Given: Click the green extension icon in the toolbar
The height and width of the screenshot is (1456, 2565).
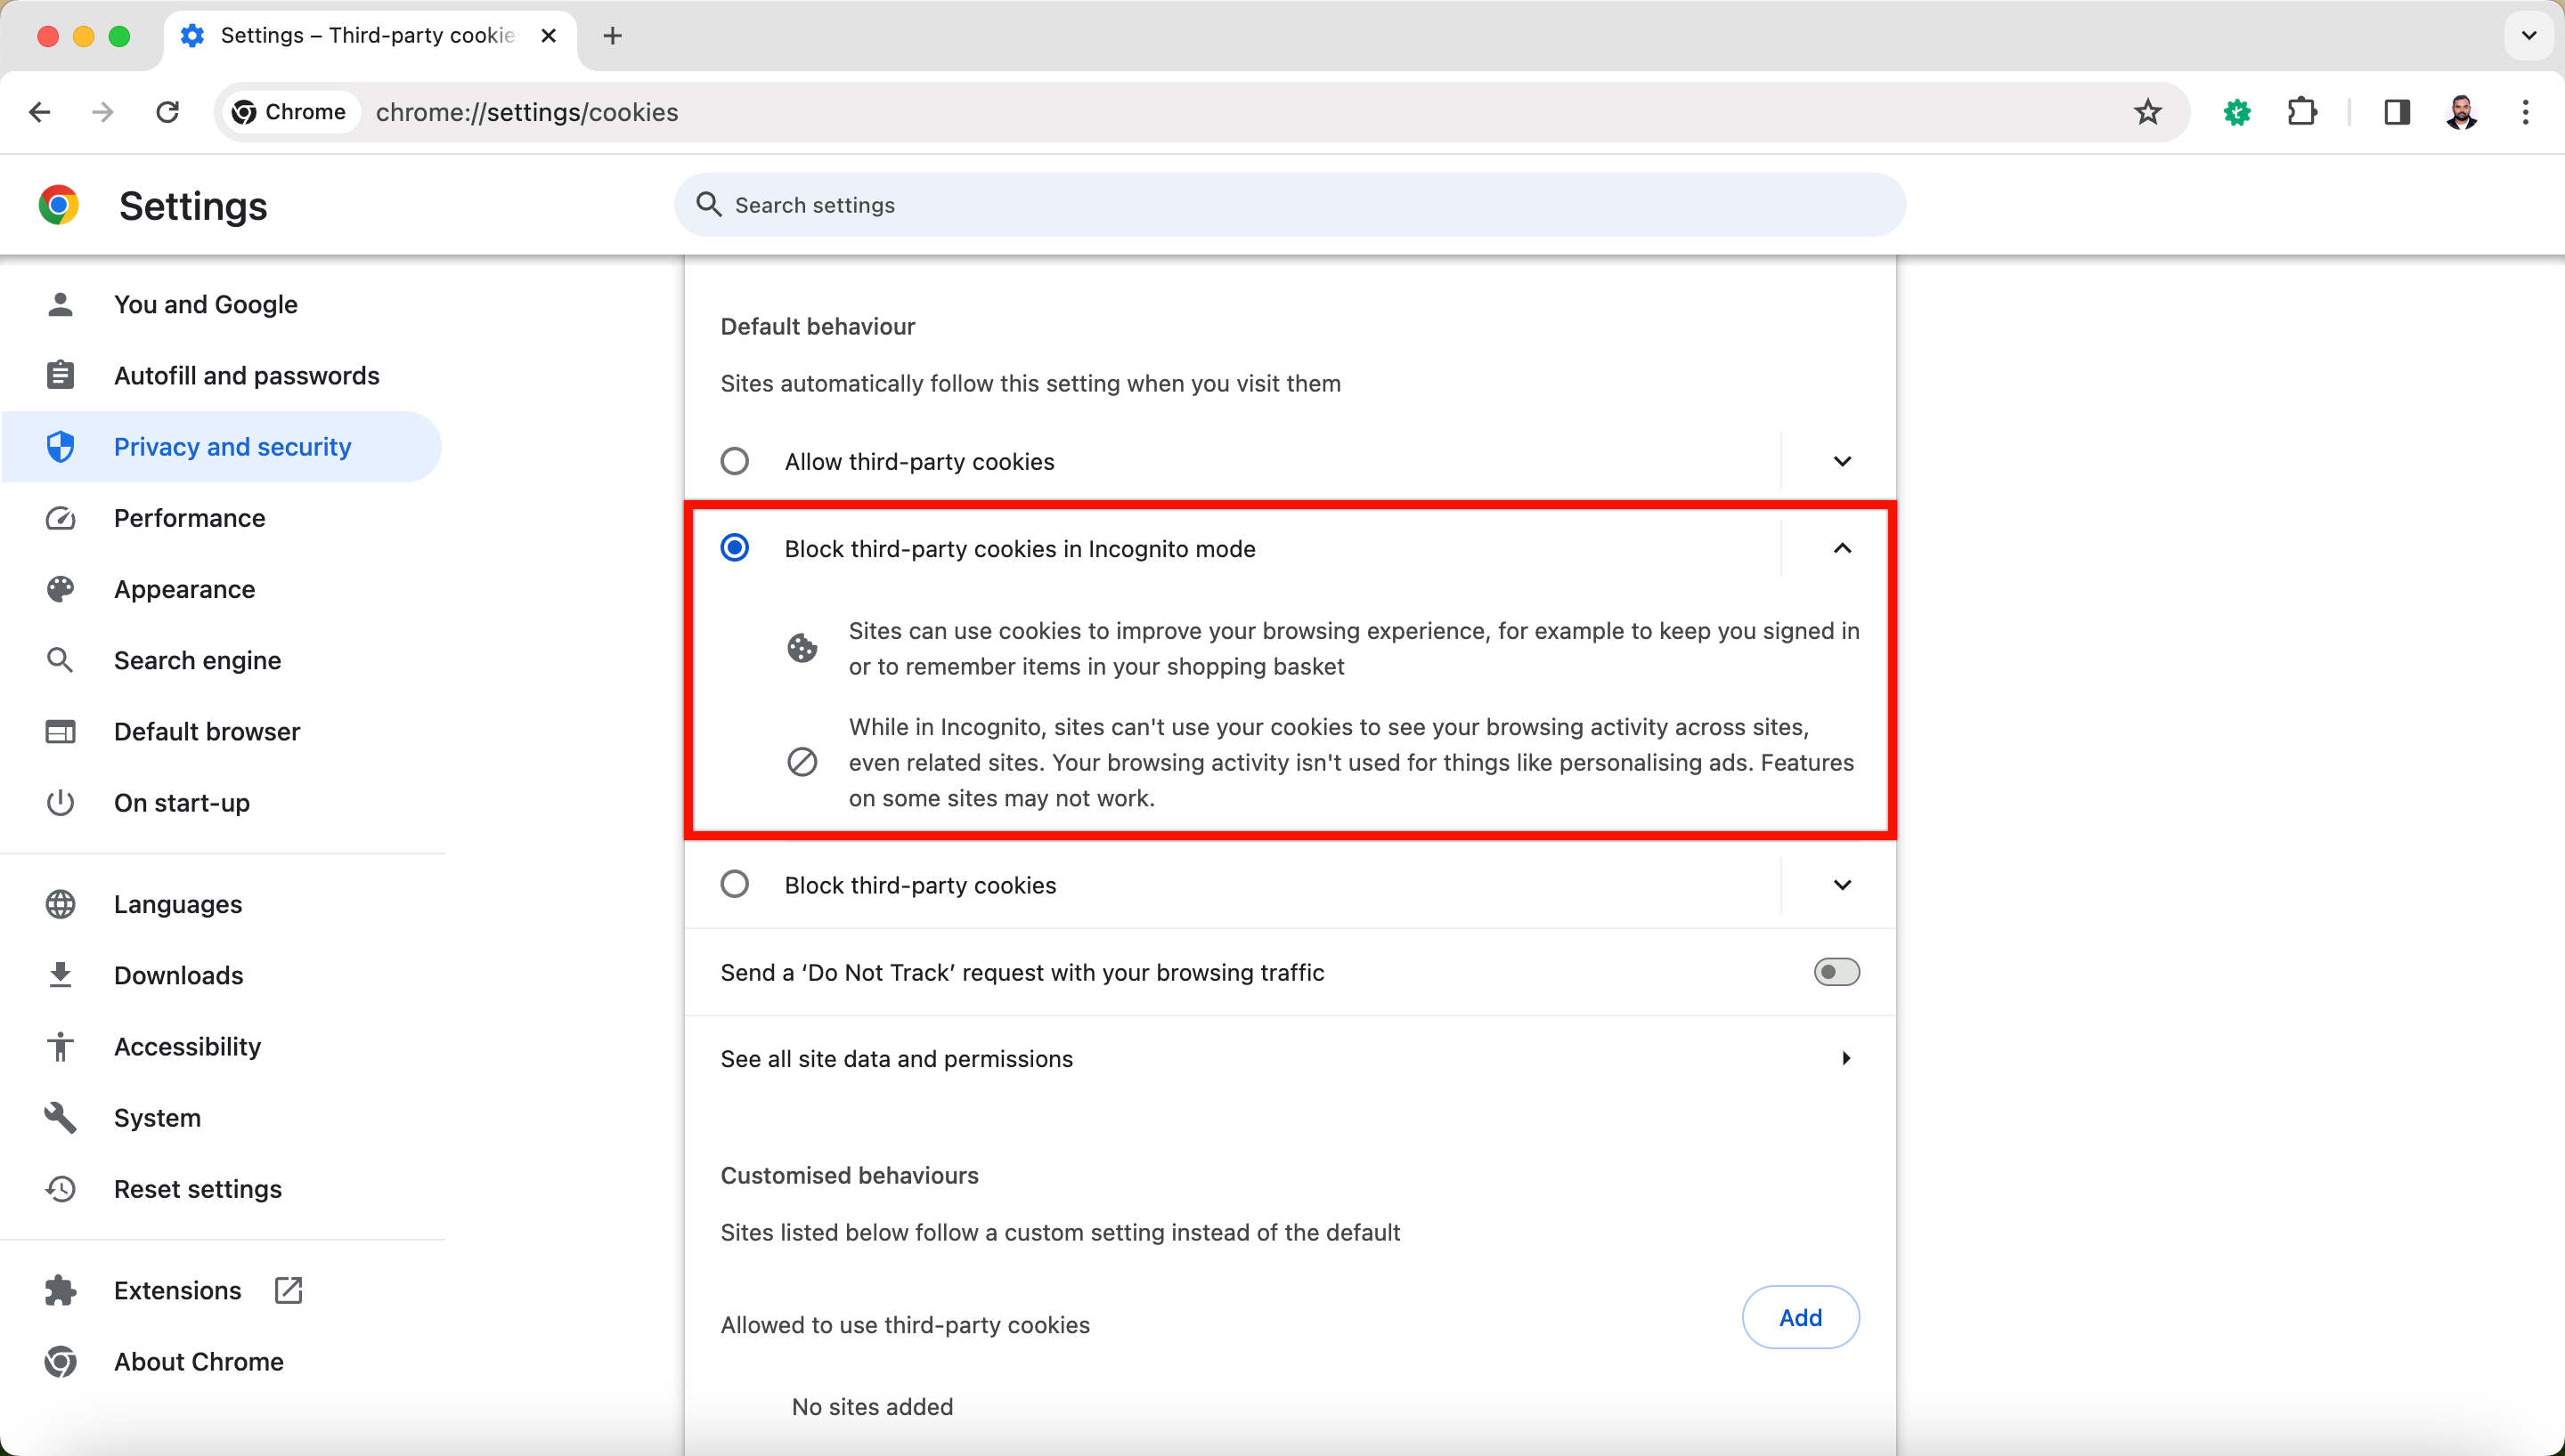Looking at the screenshot, I should [x=2237, y=112].
